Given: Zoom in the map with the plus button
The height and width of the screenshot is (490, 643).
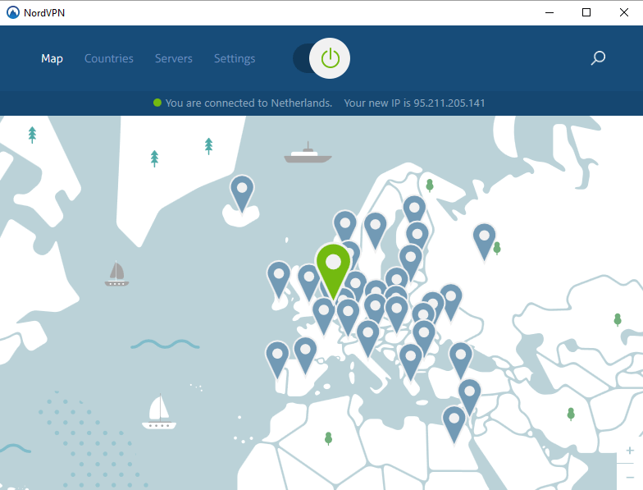Looking at the screenshot, I should tap(630, 451).
